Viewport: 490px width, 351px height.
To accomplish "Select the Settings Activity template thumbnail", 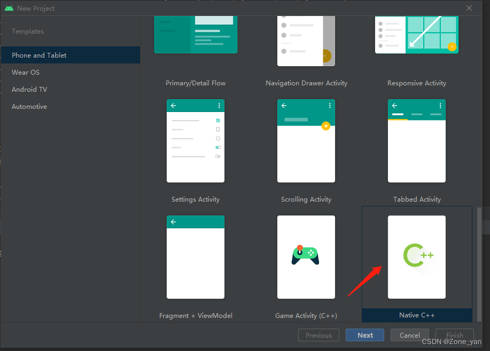I will click(196, 141).
